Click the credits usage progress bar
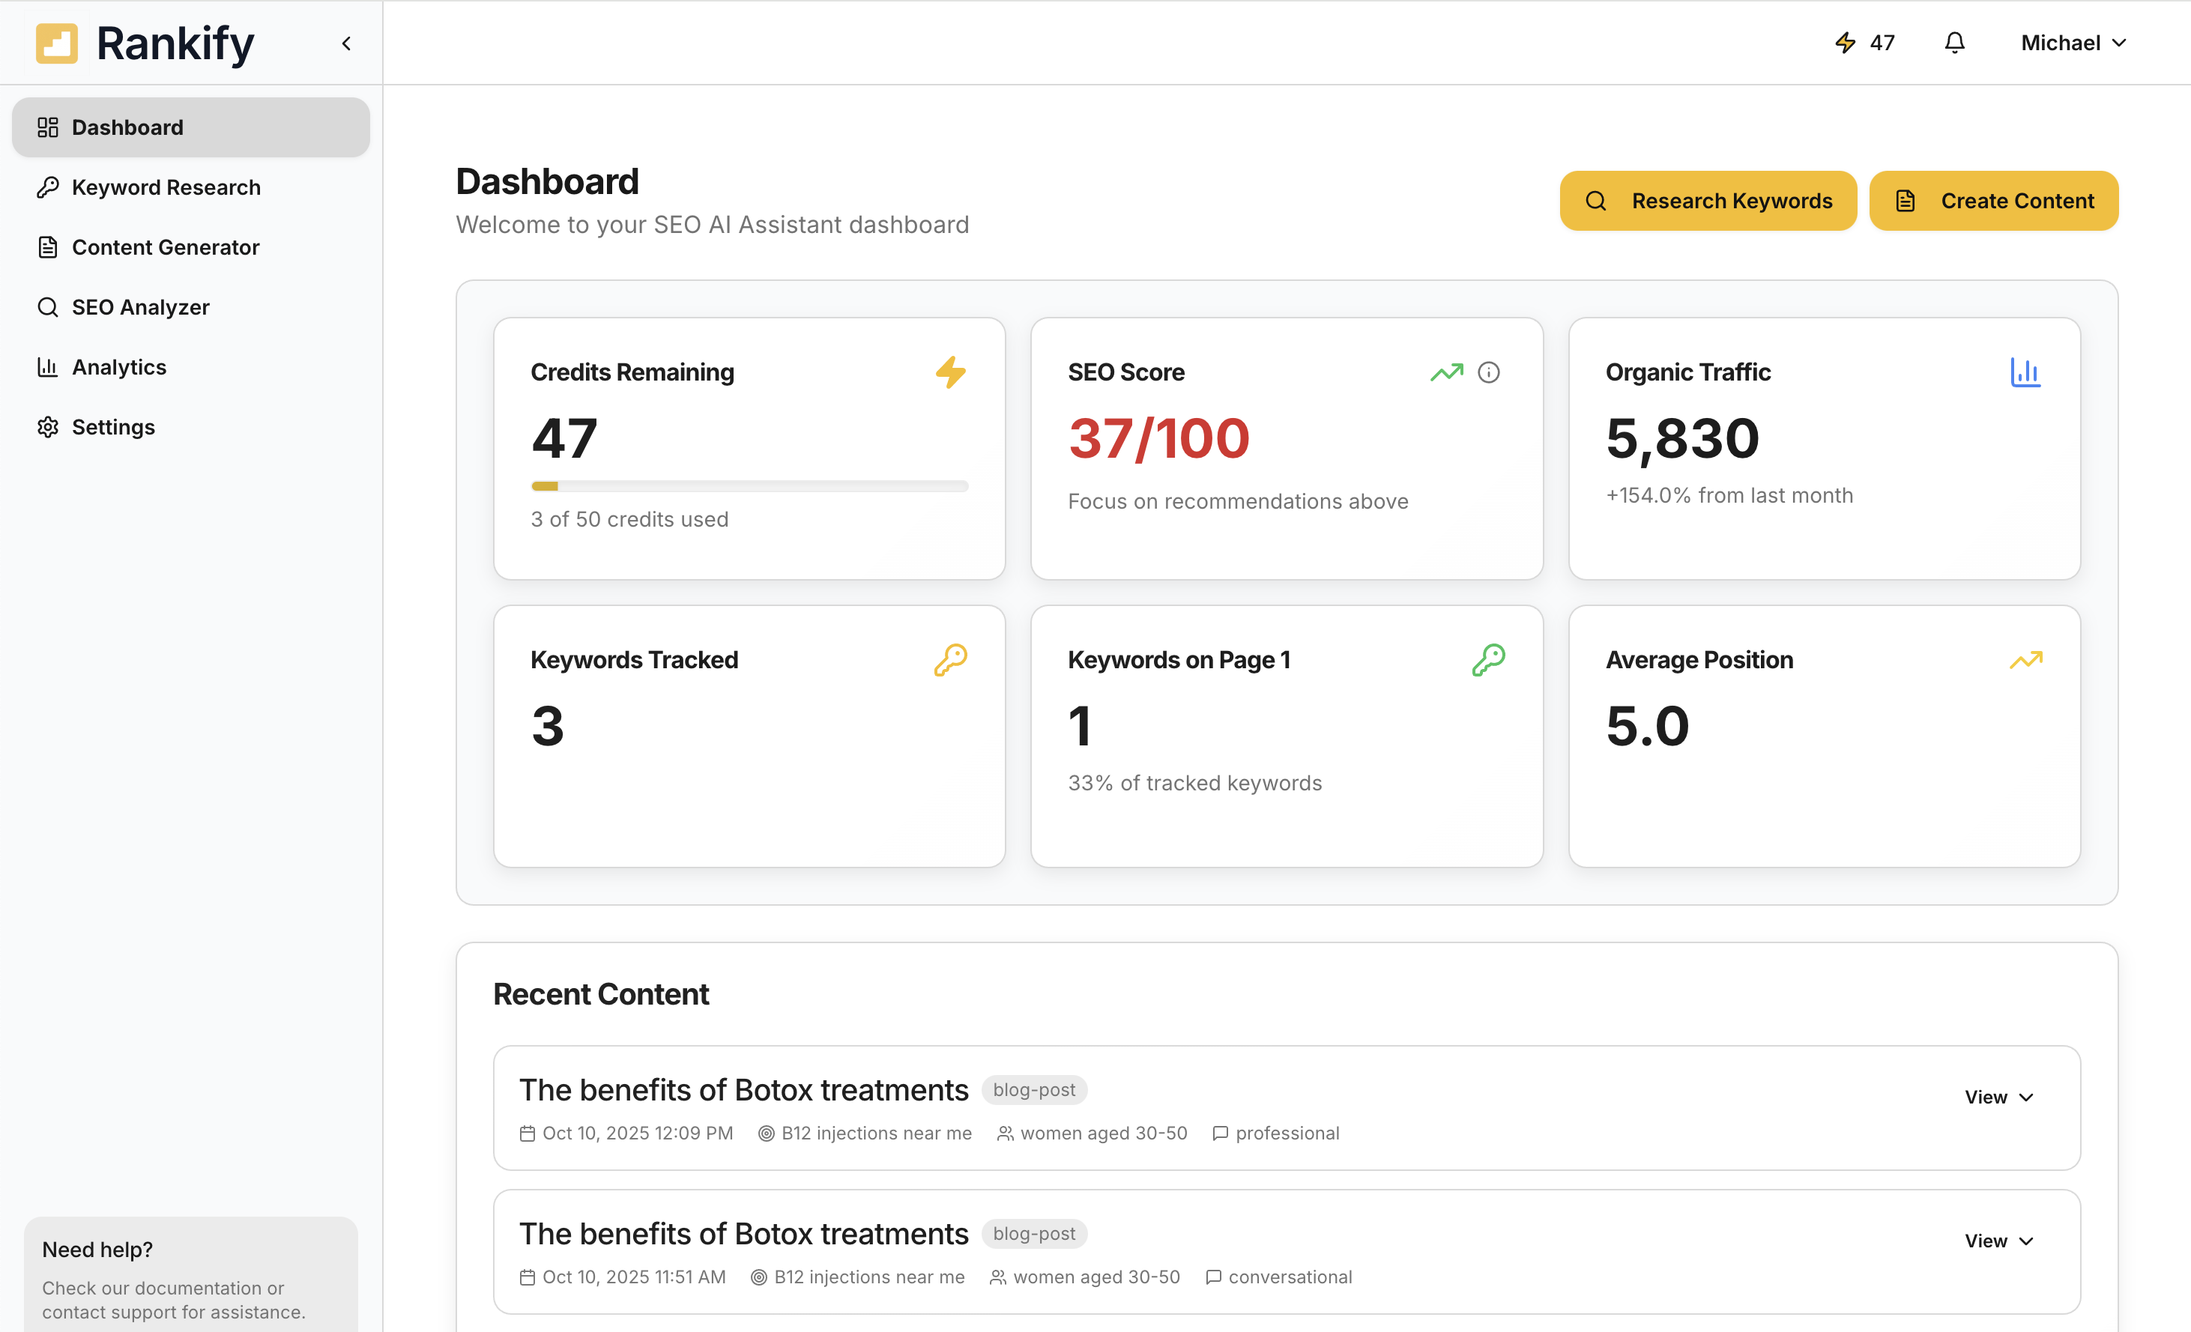The image size is (2191, 1332). (749, 485)
